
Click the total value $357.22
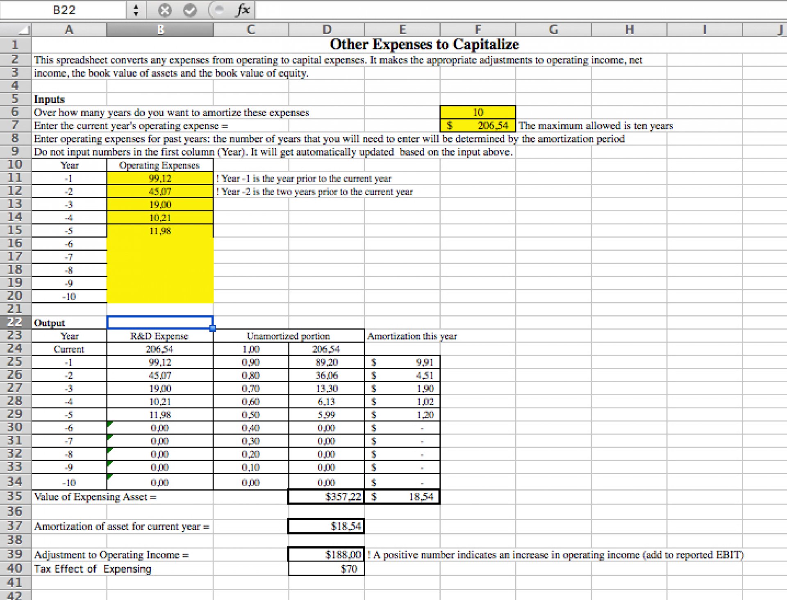tap(327, 497)
